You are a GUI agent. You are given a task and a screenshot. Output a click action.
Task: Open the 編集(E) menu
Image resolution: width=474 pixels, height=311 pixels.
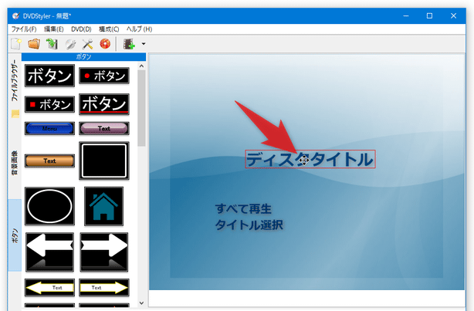(x=54, y=29)
